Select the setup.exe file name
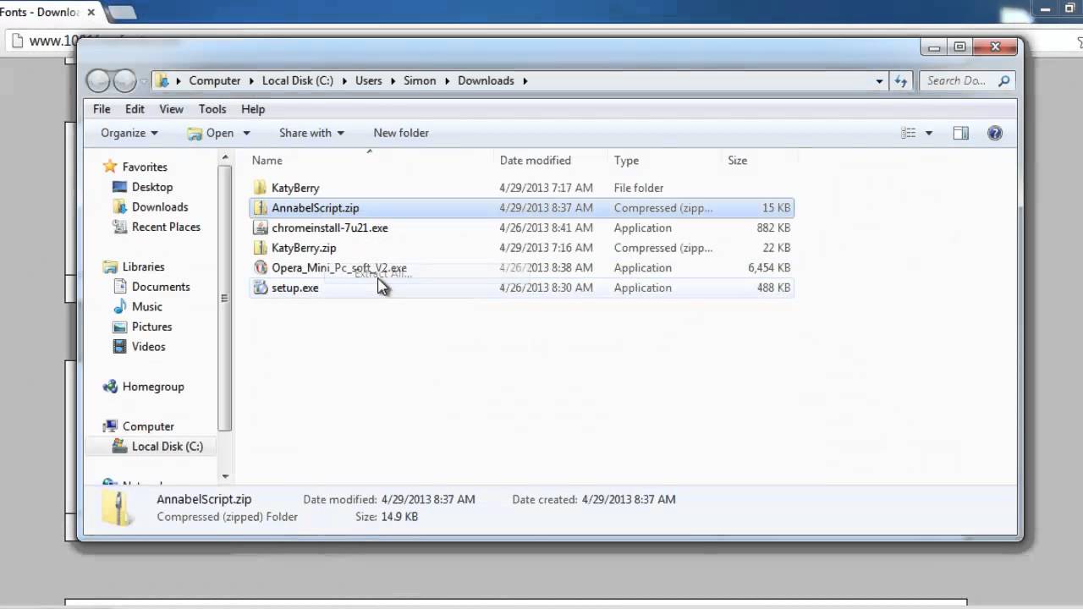The height and width of the screenshot is (609, 1083). coord(295,288)
